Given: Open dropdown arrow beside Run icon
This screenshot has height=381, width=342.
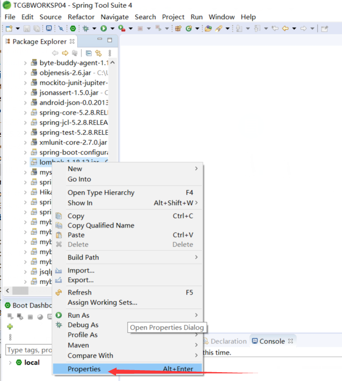Looking at the screenshot, I should [112, 29].
